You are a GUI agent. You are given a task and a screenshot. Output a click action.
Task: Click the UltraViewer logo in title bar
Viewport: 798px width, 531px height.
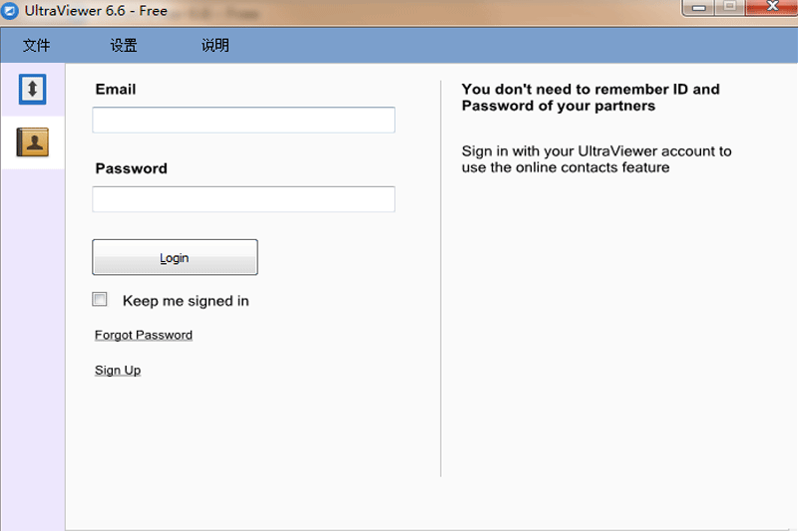coord(11,10)
